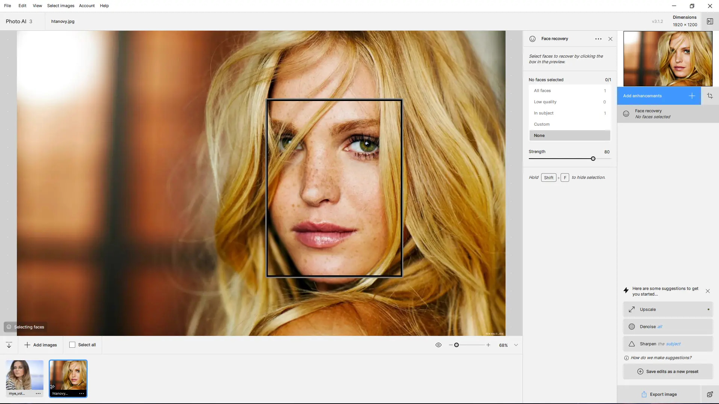The height and width of the screenshot is (404, 719).
Task: Dismiss the suggestions box
Action: (x=707, y=291)
